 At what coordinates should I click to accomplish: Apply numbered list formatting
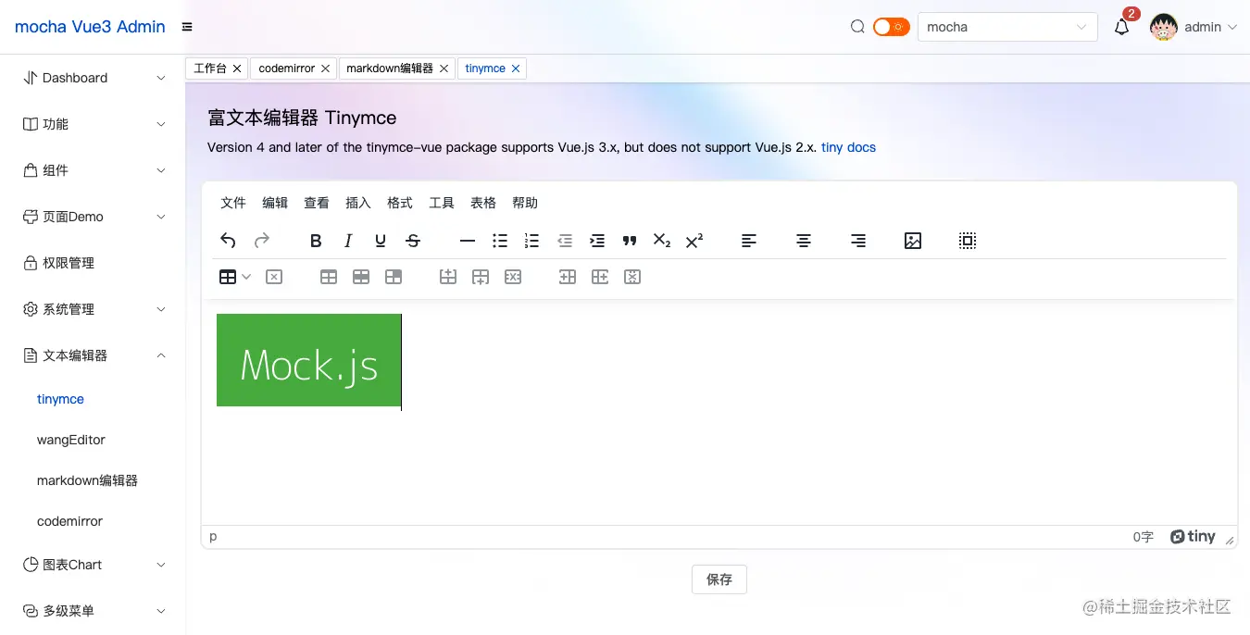click(x=531, y=241)
